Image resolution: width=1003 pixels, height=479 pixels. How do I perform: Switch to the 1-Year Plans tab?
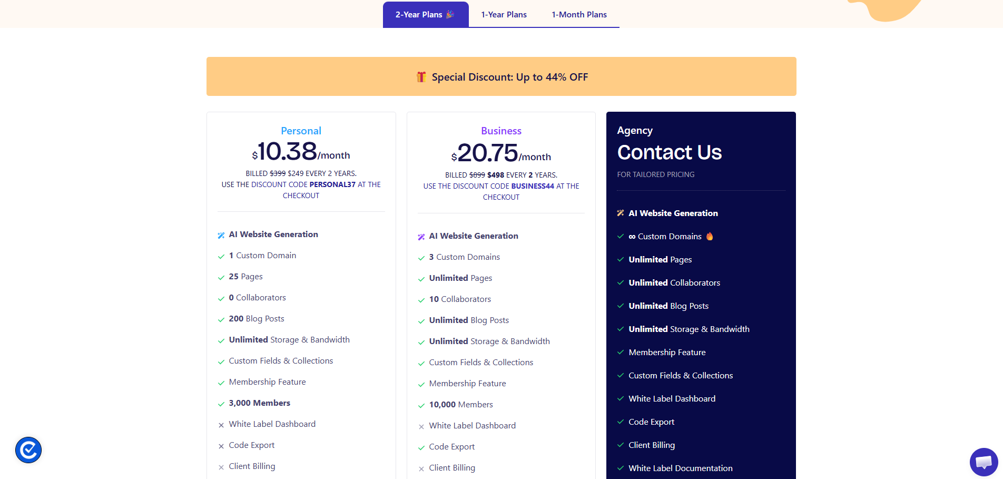[x=503, y=14]
